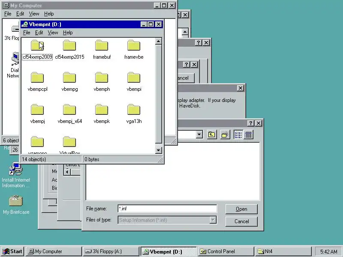Select Dial-Up Networking icon in My Computer
Image resolution: width=343 pixels, height=257 pixels.
tap(15, 59)
